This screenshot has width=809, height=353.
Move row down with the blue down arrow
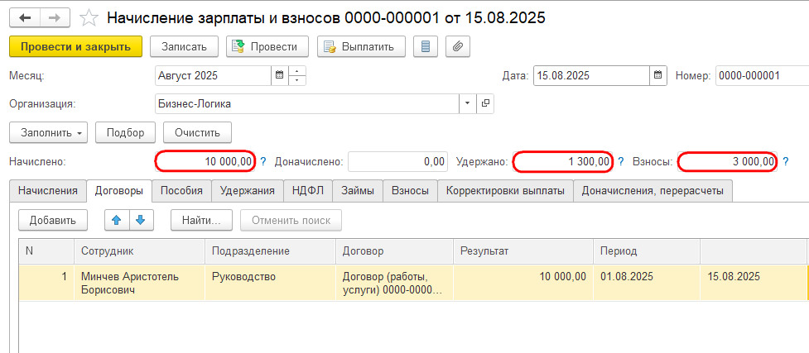pos(141,220)
